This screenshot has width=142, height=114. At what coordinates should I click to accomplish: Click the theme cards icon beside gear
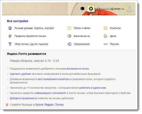point(82,8)
